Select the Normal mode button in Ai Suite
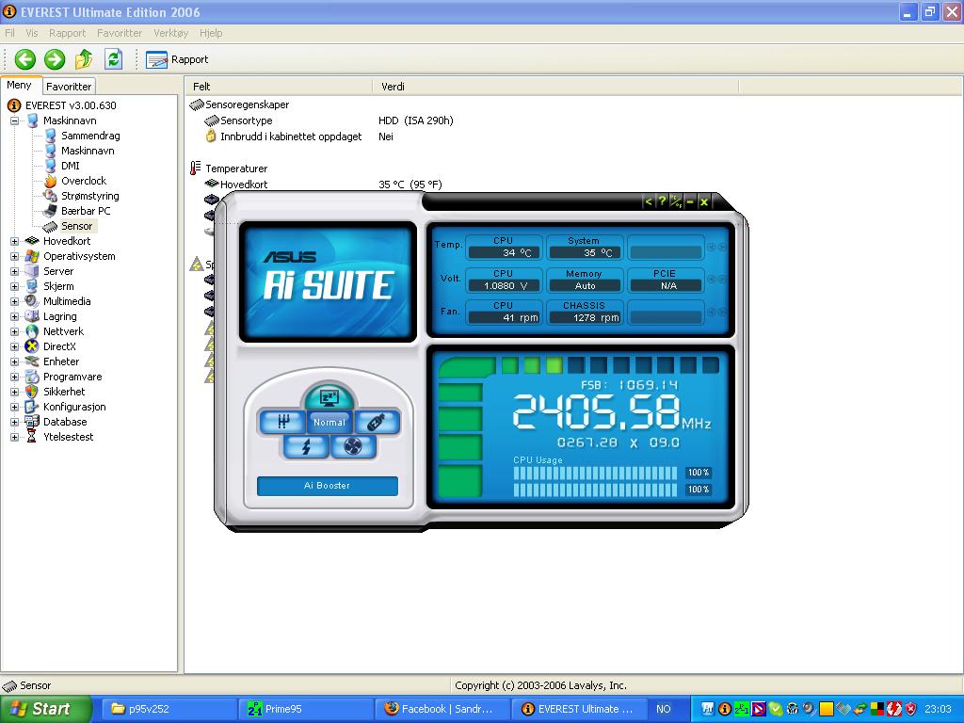The height and width of the screenshot is (723, 964). (329, 423)
